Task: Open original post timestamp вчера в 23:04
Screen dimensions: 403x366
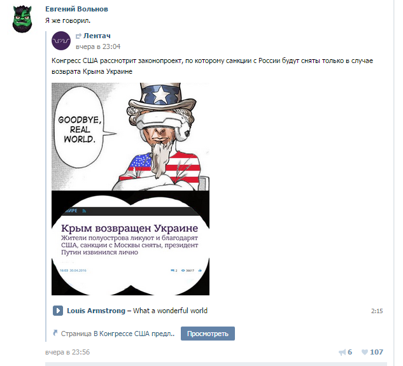Action: pyautogui.click(x=98, y=46)
